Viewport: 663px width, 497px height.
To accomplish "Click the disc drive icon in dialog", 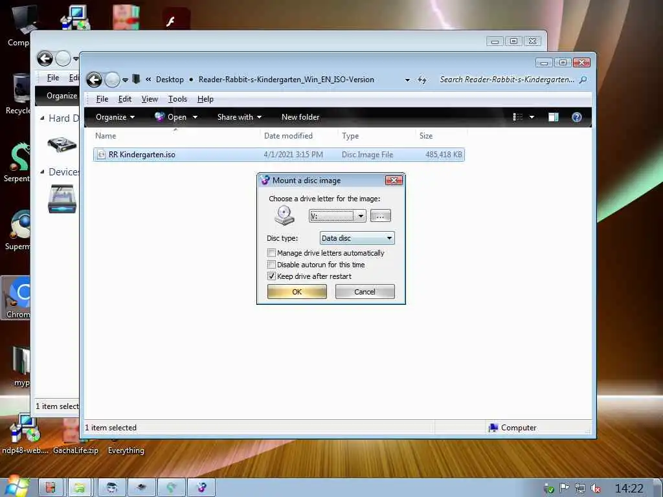I will 284,215.
